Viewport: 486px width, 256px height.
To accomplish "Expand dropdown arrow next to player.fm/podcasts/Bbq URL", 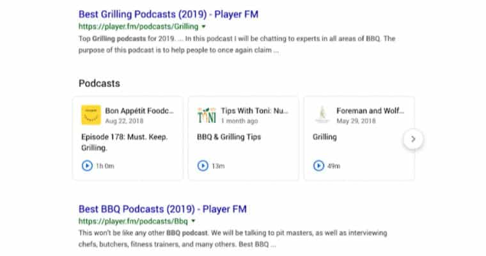I will click(193, 221).
